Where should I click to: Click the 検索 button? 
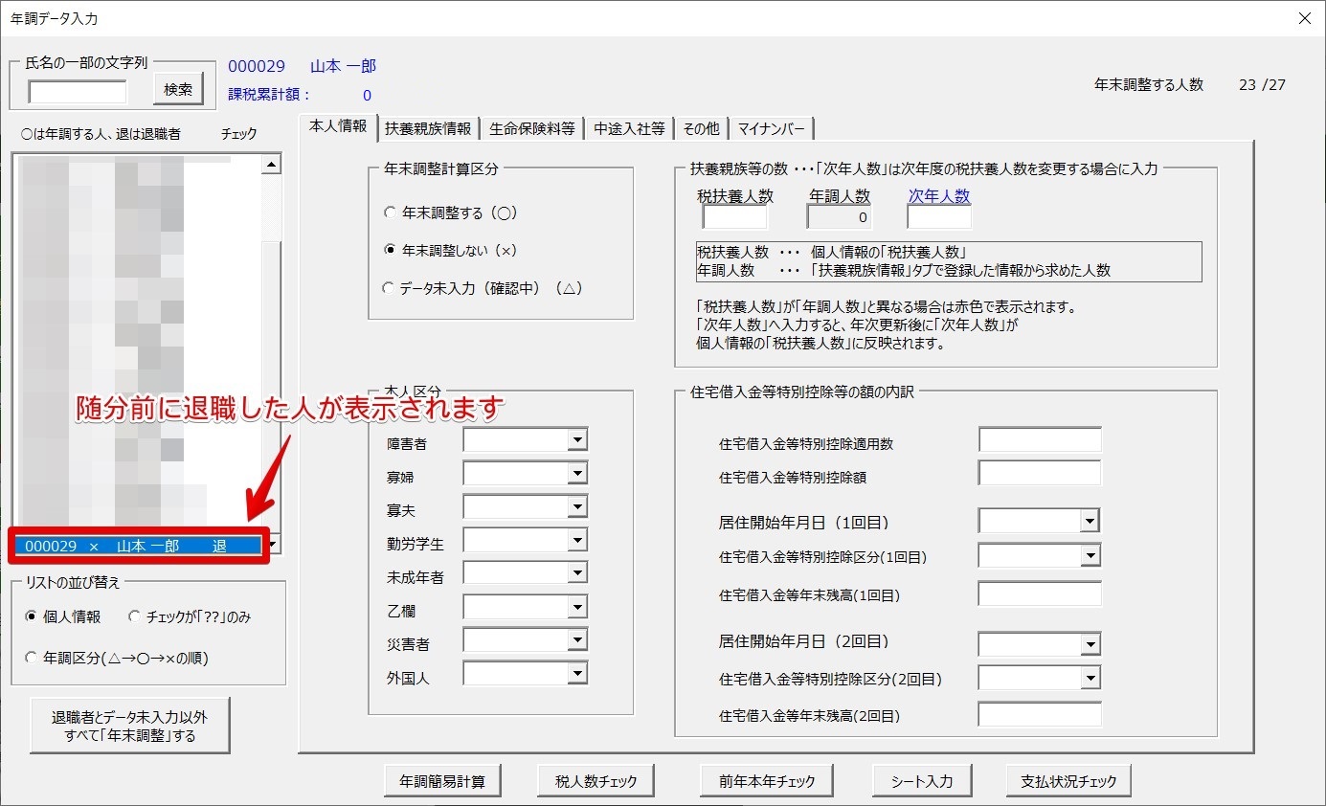click(178, 89)
